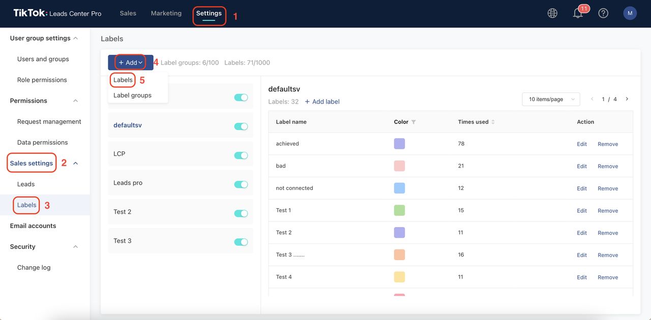Screen dimensions: 651x320
Task: Collapse the Sales settings section
Action: pyautogui.click(x=75, y=163)
